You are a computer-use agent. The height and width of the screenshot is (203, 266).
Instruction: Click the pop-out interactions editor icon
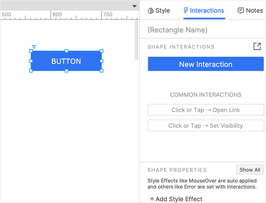coord(257,47)
